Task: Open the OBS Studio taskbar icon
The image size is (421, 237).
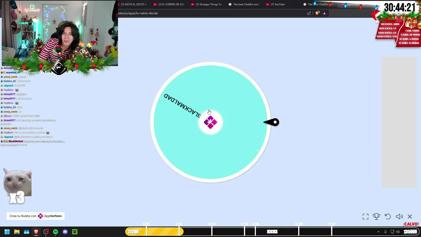Action: [x=46, y=232]
